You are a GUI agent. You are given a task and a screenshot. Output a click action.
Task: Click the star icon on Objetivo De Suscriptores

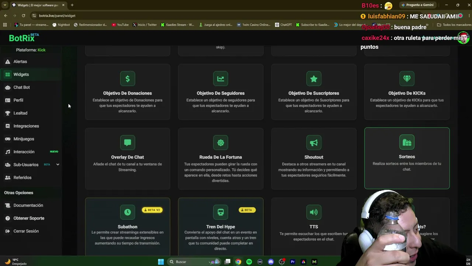[314, 79]
